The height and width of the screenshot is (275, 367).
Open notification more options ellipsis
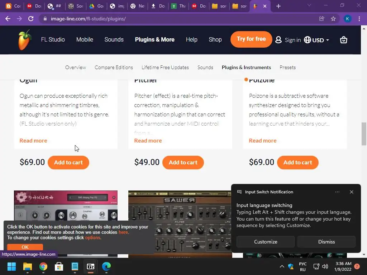tap(337, 192)
